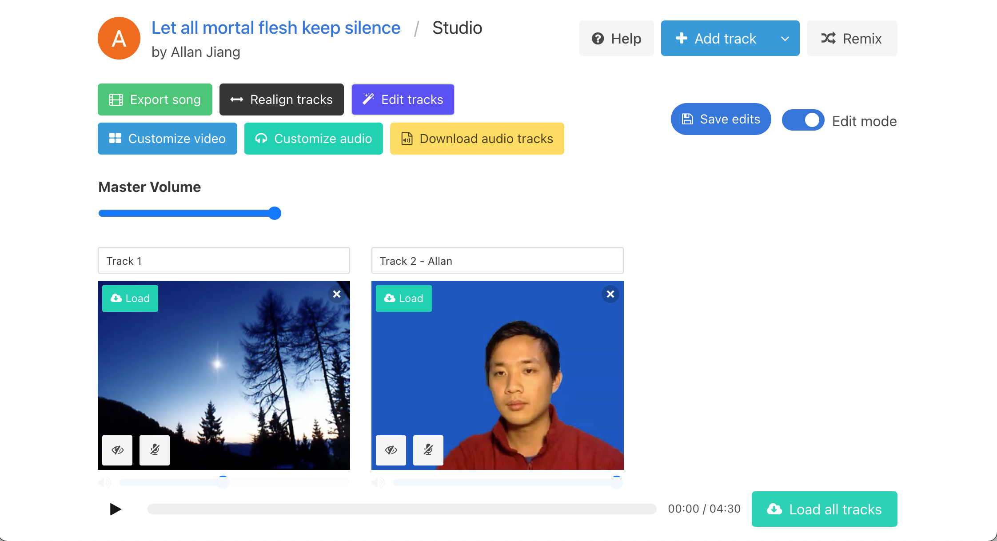The image size is (997, 541).
Task: Click Export song button
Action: click(155, 99)
